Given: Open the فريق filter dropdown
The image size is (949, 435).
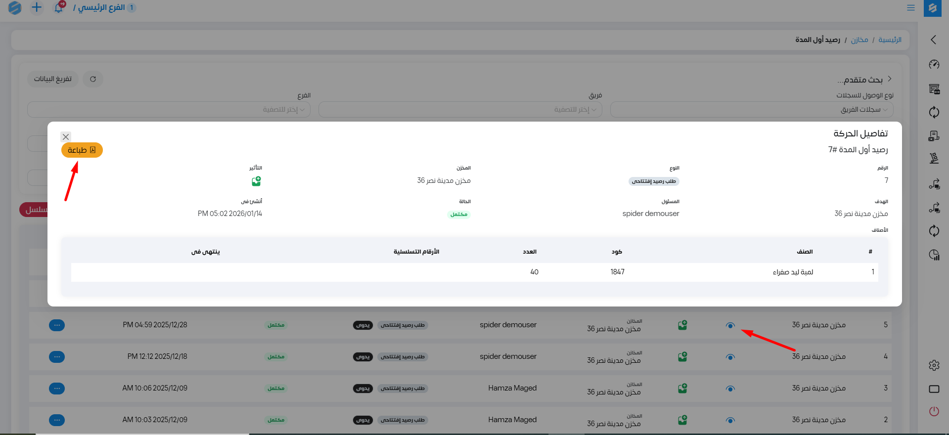Looking at the screenshot, I should click(x=460, y=110).
